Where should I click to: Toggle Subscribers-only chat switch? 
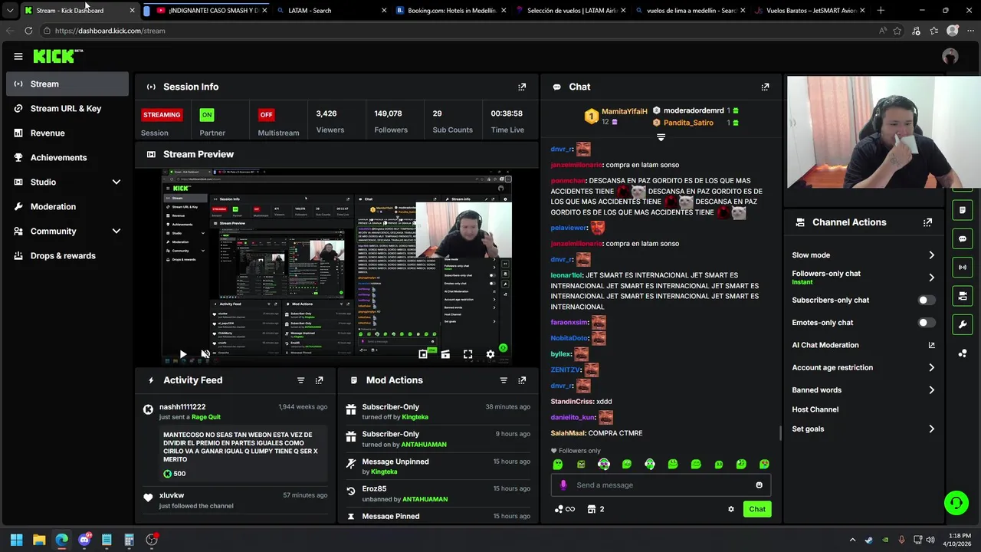pyautogui.click(x=927, y=300)
